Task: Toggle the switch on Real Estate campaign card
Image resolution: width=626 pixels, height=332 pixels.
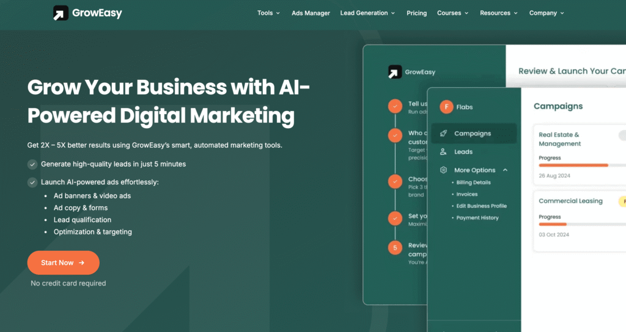Action: (x=622, y=135)
